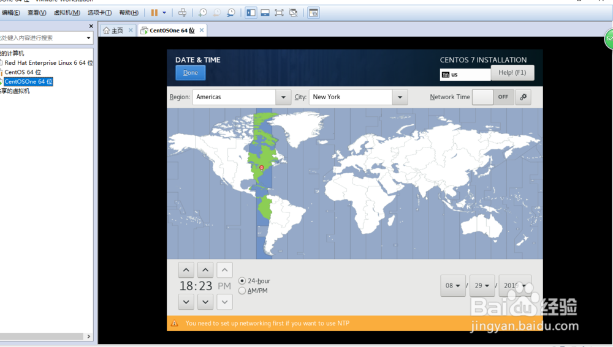Increase the hours with the up arrow
The height and width of the screenshot is (347, 613).
coord(186,270)
